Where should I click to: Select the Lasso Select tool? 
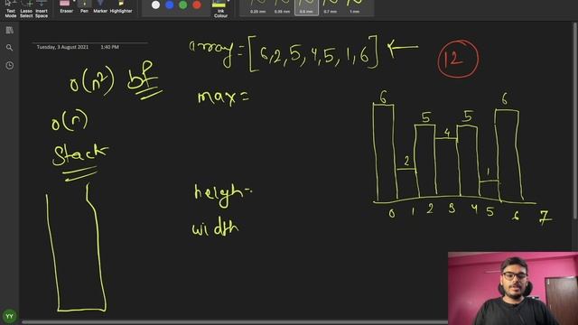coord(26,9)
